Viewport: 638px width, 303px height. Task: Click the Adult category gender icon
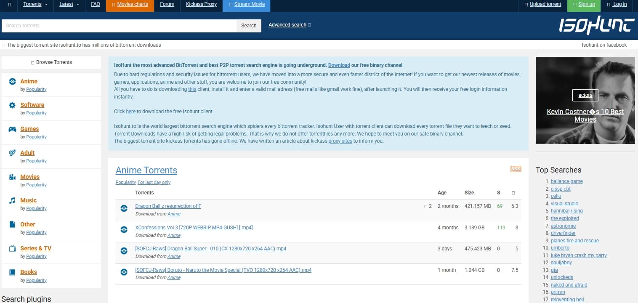13,153
